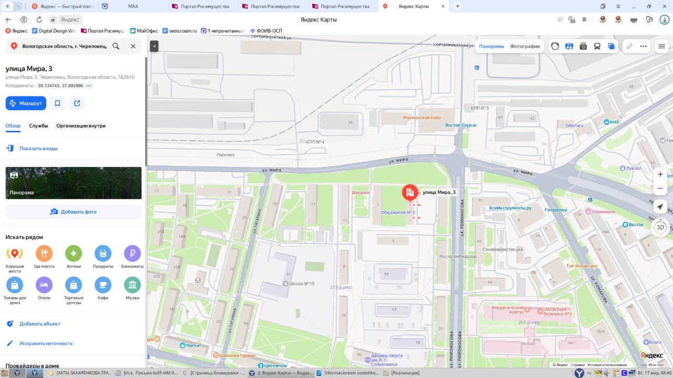The width and height of the screenshot is (673, 378).
Task: Open the Панорама thumbnail
Action: tap(74, 183)
